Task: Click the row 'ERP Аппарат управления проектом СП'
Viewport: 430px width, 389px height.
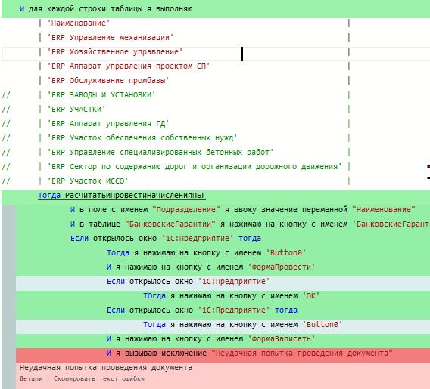Action: coord(129,66)
